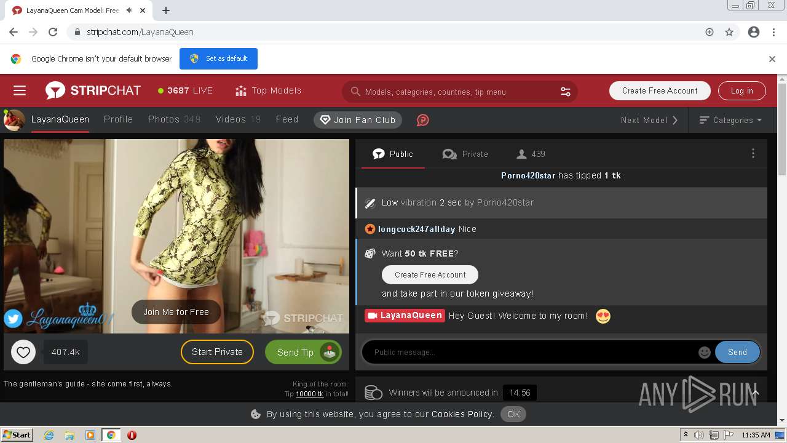
Task: Click the 3687 LIVE indicator
Action: pyautogui.click(x=185, y=90)
